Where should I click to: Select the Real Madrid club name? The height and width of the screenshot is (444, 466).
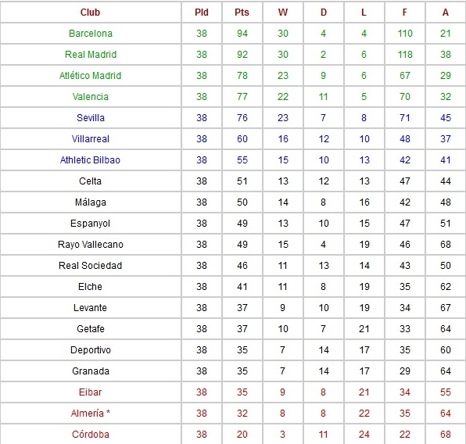[91, 55]
